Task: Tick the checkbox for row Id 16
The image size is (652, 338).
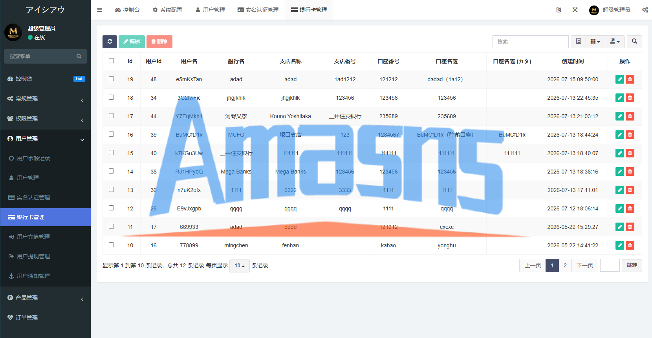Action: [x=112, y=134]
